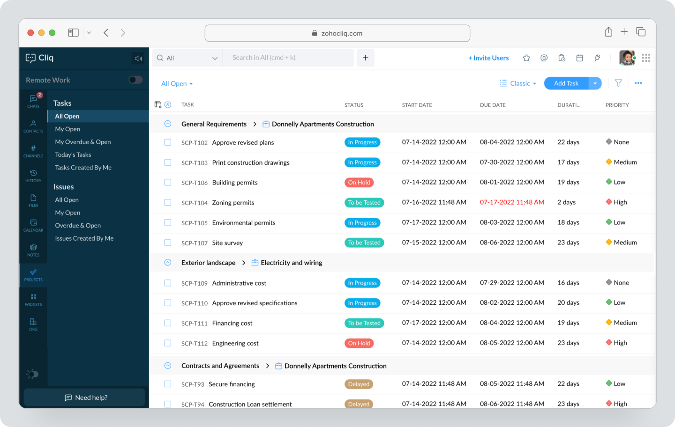675x427 pixels.
Task: Open the Channels section
Action: (33, 152)
